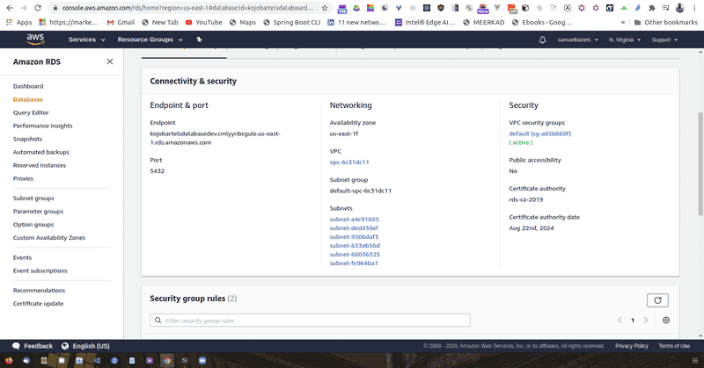Open subnet-fe964ba1 link
Viewport: 704px width, 368px height.
[x=354, y=263]
